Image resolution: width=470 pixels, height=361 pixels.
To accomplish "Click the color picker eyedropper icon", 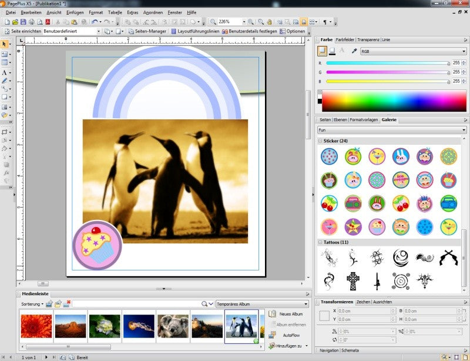I will click(354, 51).
